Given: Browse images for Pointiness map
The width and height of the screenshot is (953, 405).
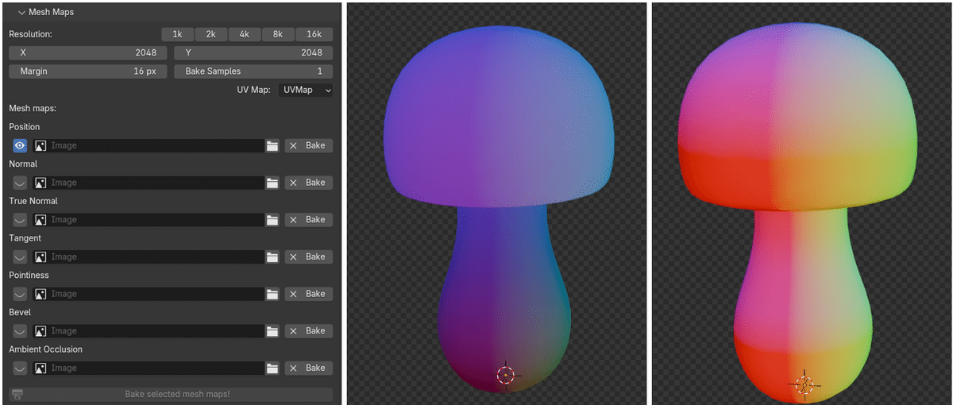Looking at the screenshot, I should click(40, 294).
